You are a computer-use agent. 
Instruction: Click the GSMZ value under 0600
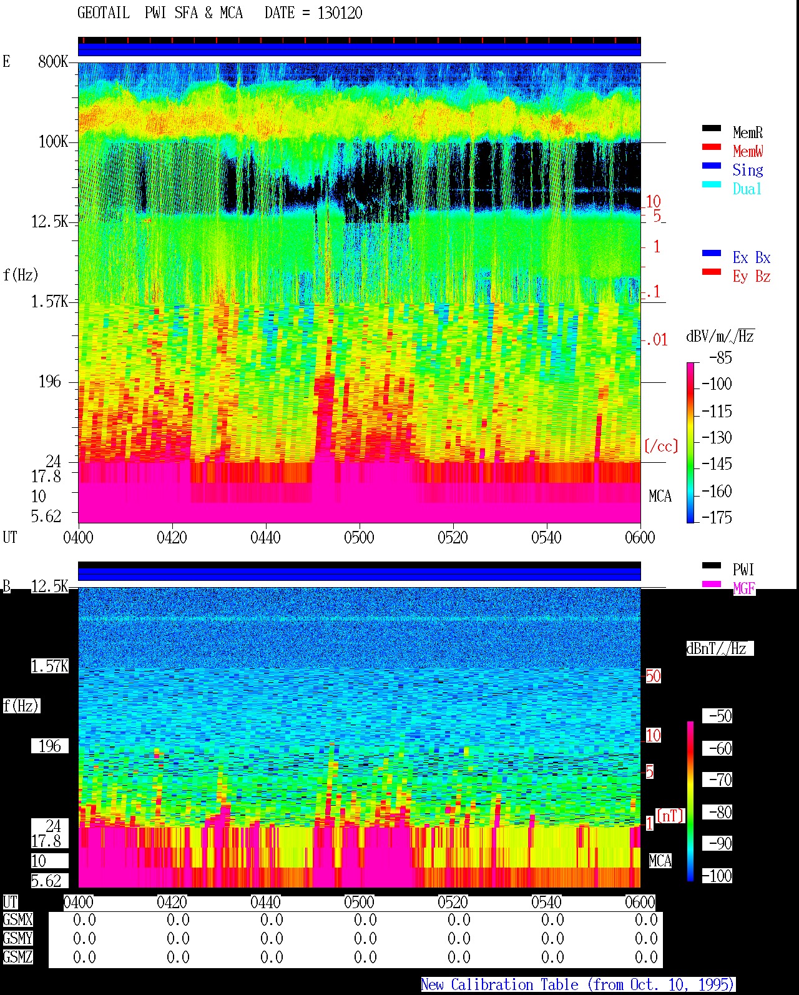point(646,957)
